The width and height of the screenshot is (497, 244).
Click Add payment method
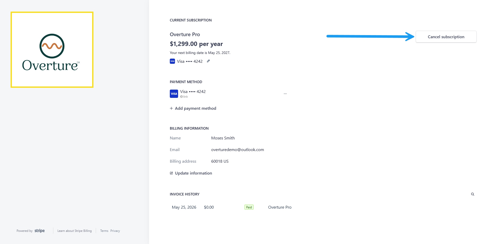pos(193,108)
